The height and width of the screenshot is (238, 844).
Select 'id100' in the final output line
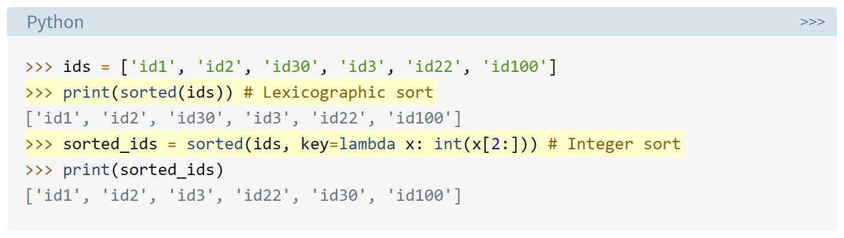tap(420, 196)
